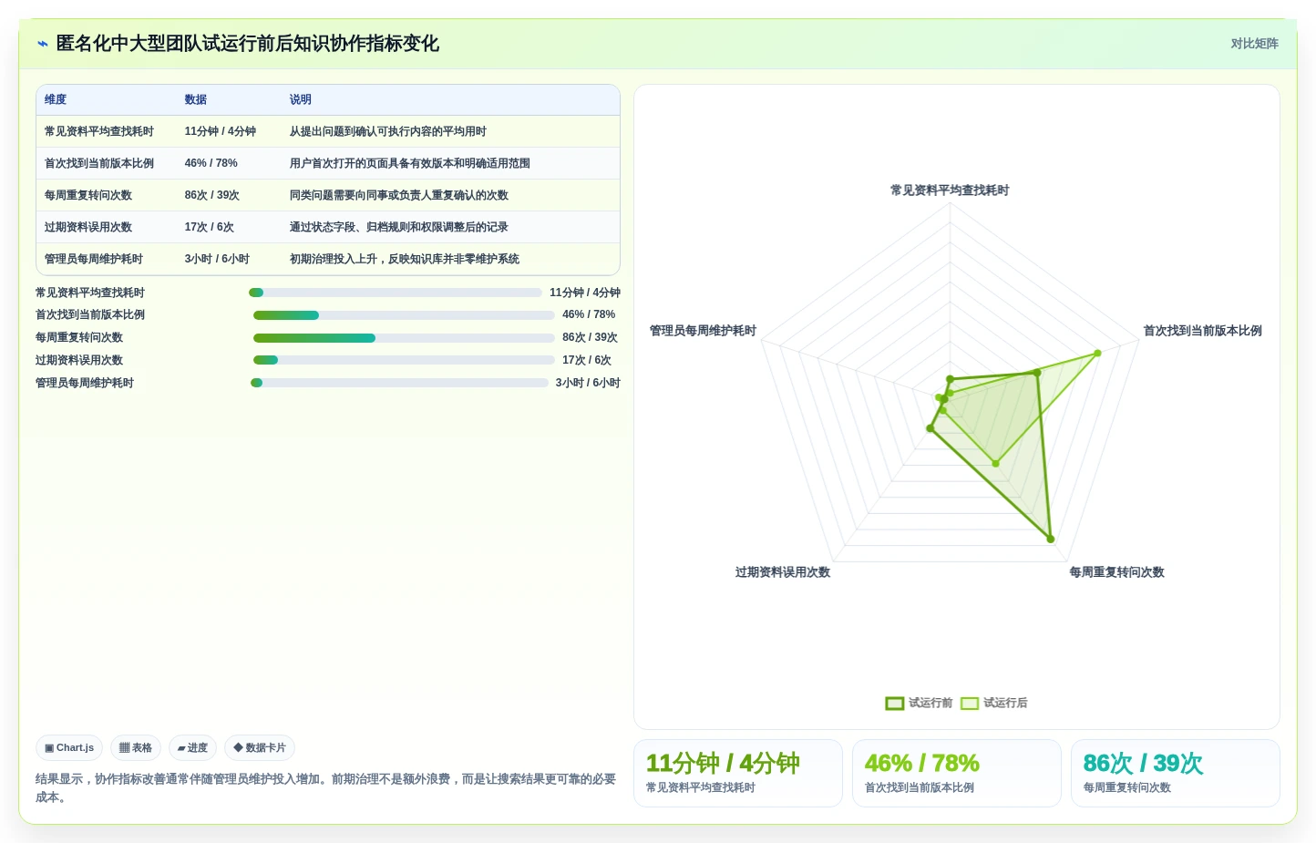Click radar axis label 常见资料平均查找耗时

(950, 190)
